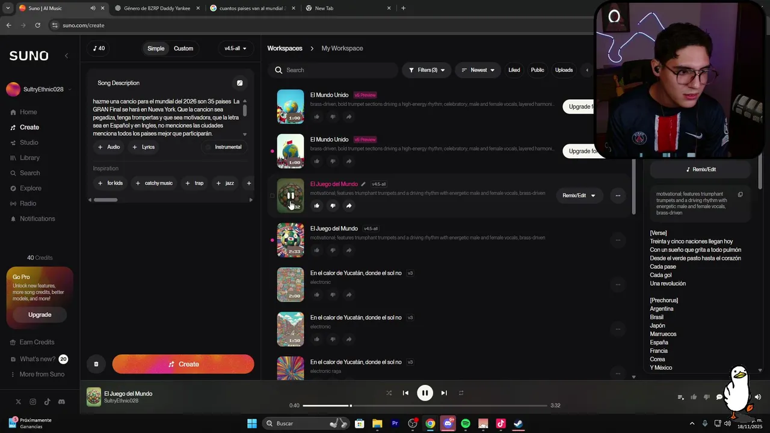Click the Upgrade button in Go Pro card

40,315
